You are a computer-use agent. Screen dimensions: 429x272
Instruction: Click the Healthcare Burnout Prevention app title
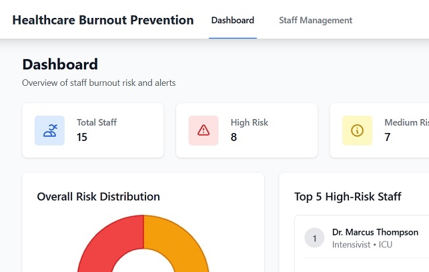(x=103, y=20)
